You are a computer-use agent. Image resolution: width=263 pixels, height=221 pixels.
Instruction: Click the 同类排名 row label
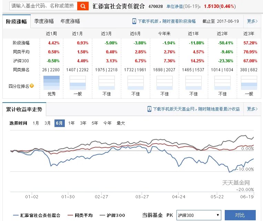click(21, 70)
